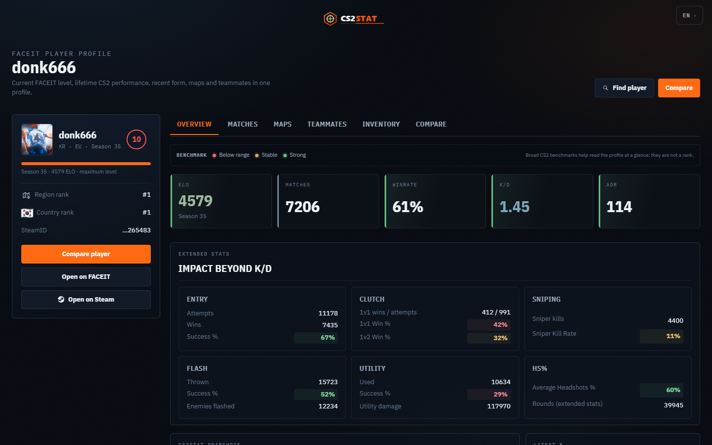The image size is (712, 445).
Task: Click the Utility Used 10634 value
Action: pyautogui.click(x=501, y=382)
